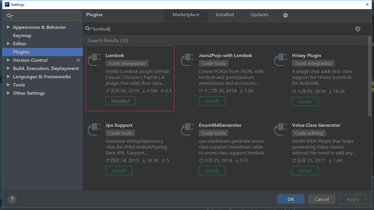Switch to the Installed tab
Viewport: 374px width, 210px height.
[225, 15]
